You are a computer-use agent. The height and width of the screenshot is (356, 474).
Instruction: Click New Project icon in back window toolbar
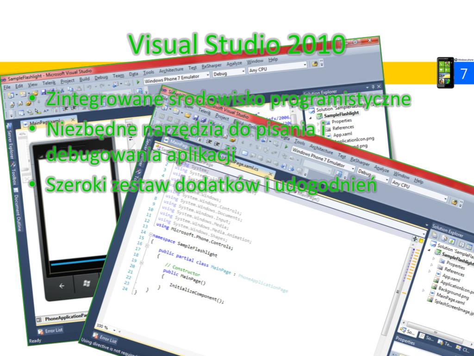pos(10,95)
